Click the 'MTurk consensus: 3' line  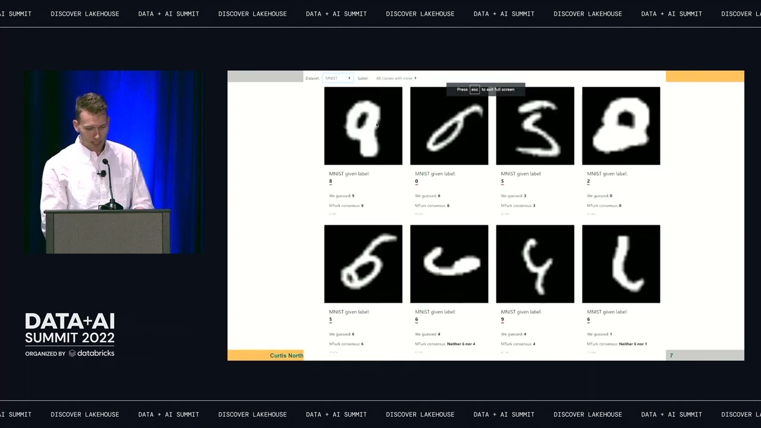[518, 206]
